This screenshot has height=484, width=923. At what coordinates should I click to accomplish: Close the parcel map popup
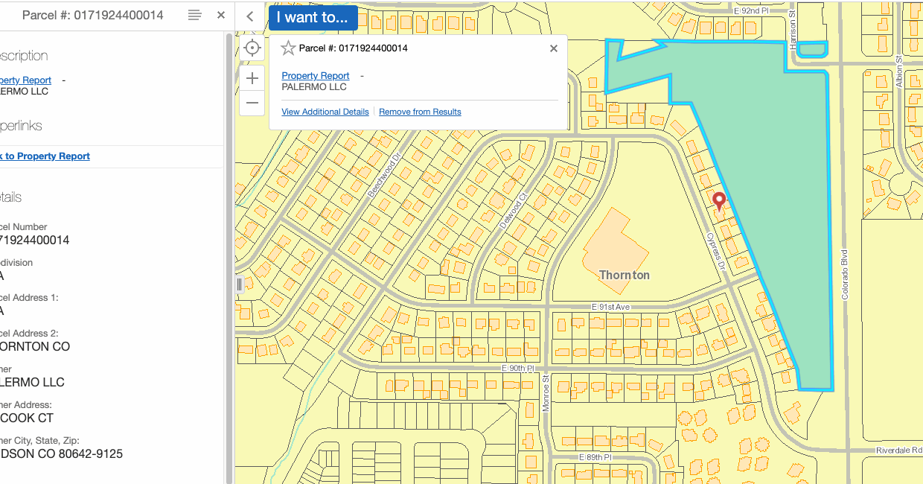(553, 48)
